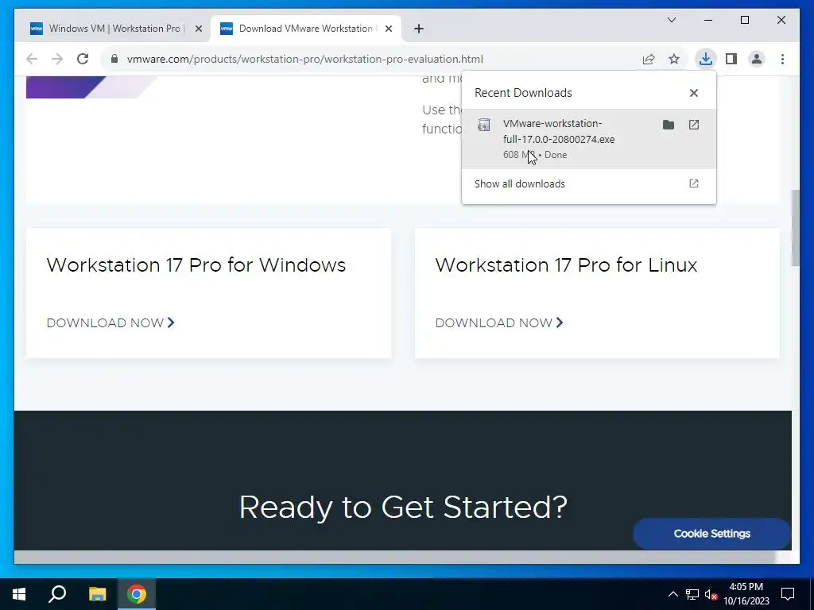Expand the tab search chevron
This screenshot has height=610, width=814.
[672, 20]
